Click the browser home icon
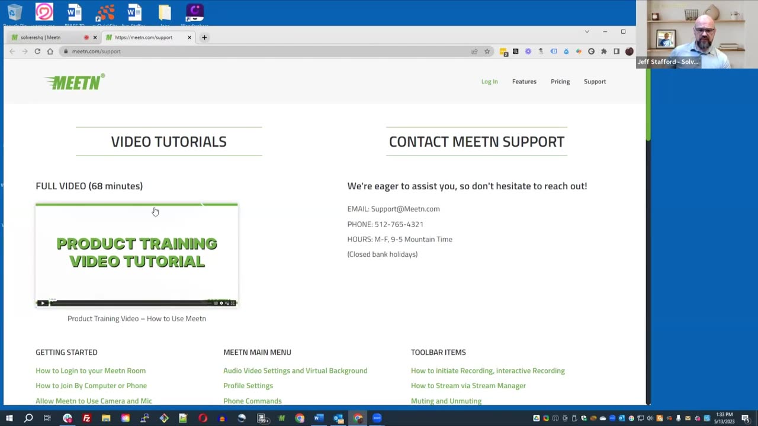The height and width of the screenshot is (426, 758). (50, 51)
